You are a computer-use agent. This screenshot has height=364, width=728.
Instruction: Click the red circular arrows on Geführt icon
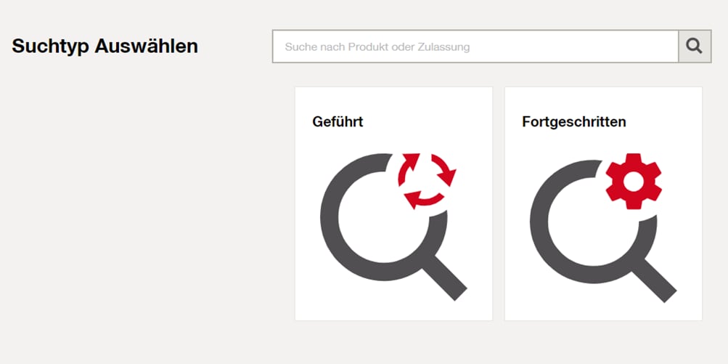[427, 181]
